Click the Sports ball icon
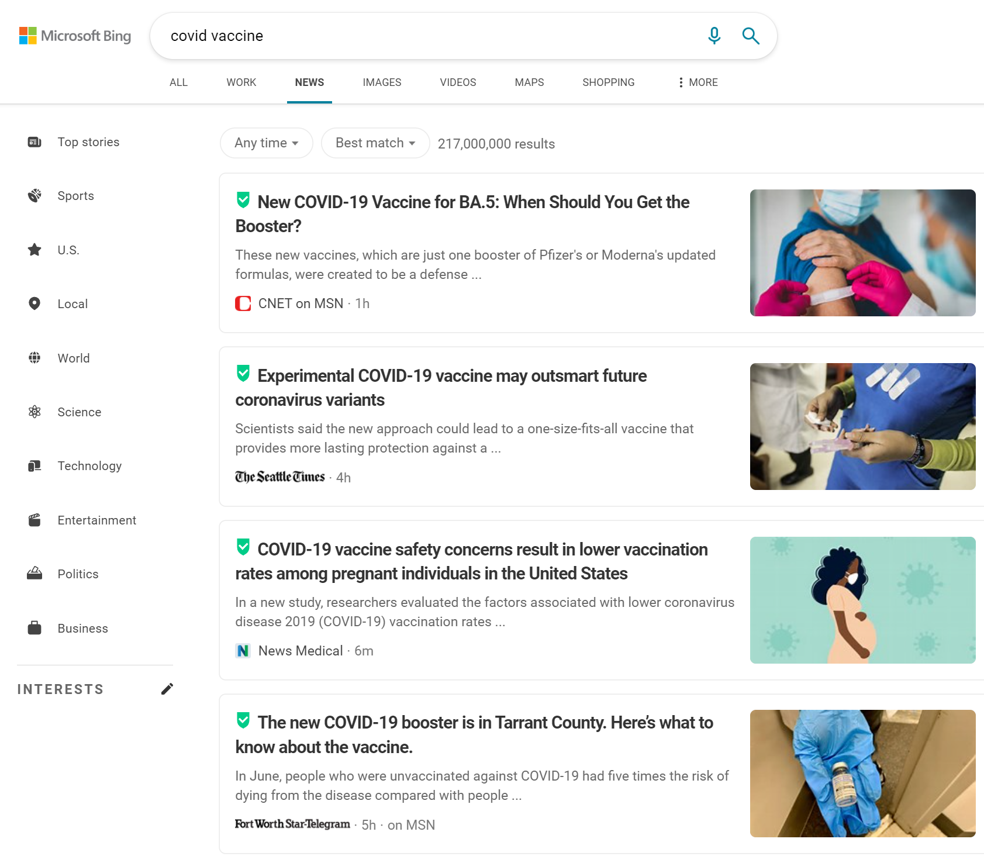 (x=34, y=196)
